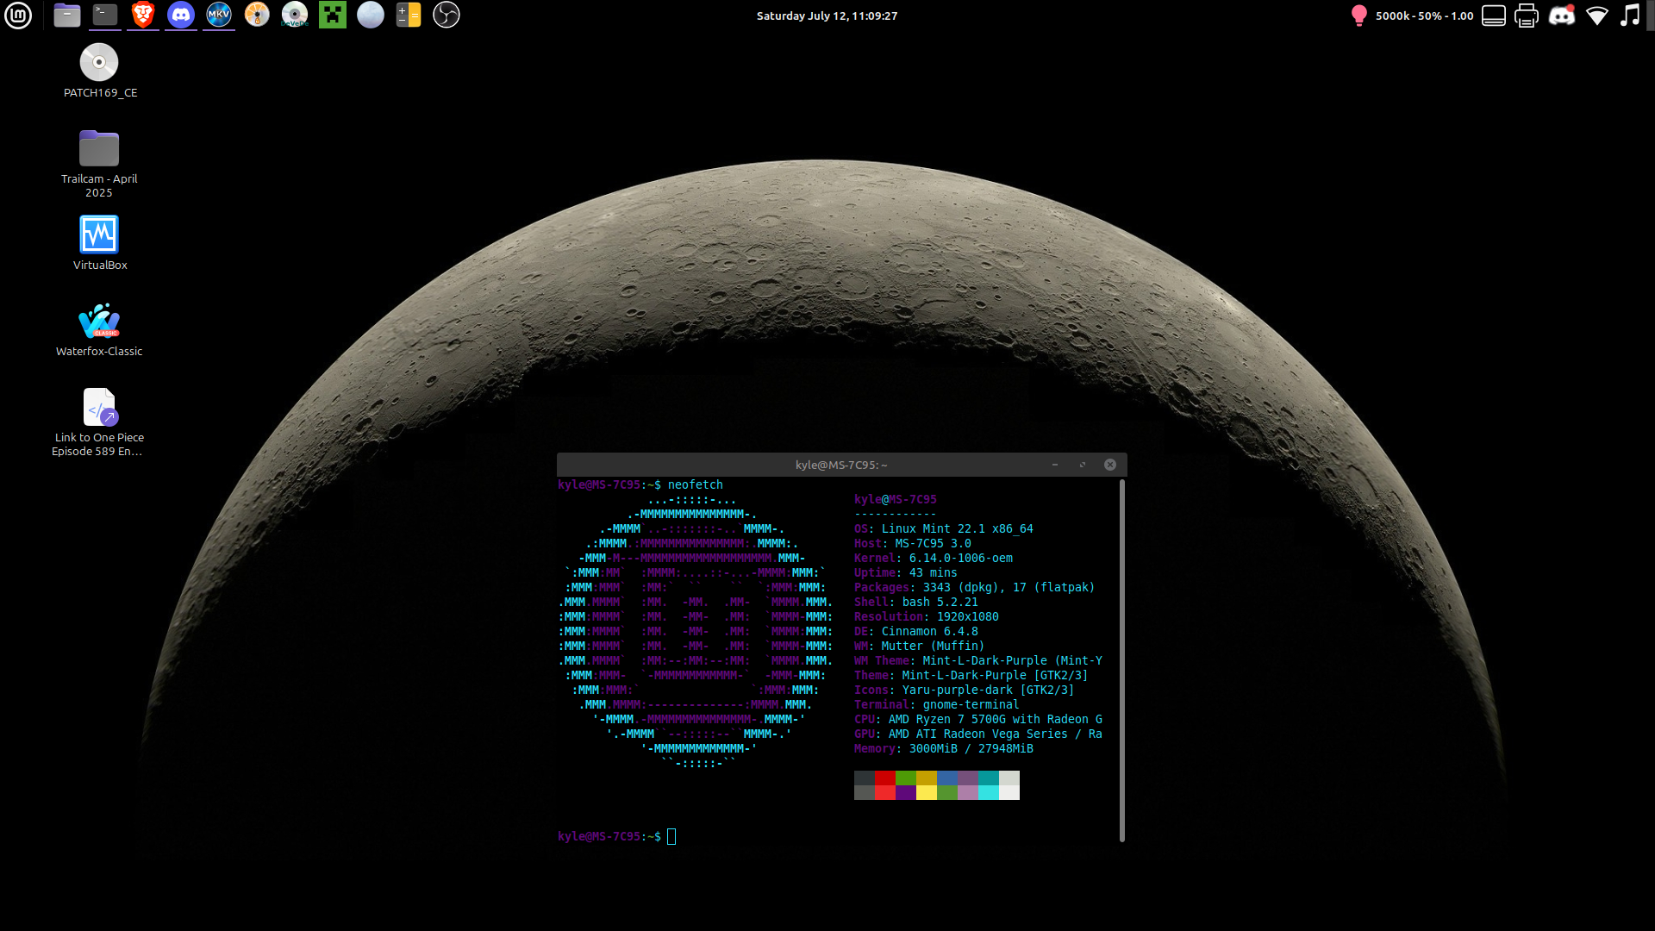Launch OBS Studio from the panel

coord(447,15)
